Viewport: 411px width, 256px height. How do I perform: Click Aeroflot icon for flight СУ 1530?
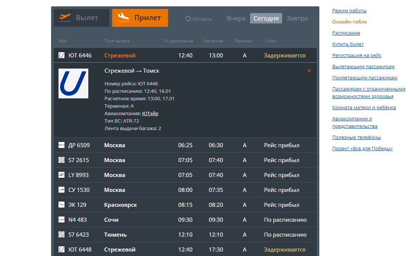coord(61,190)
